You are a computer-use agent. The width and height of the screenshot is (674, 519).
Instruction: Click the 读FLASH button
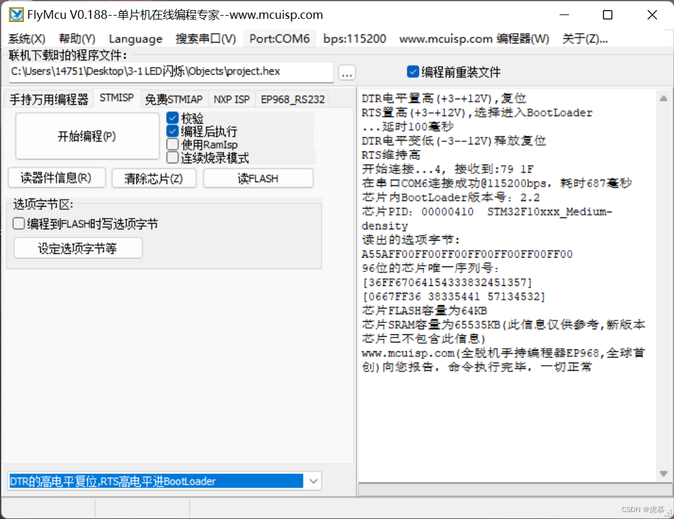[x=258, y=178]
